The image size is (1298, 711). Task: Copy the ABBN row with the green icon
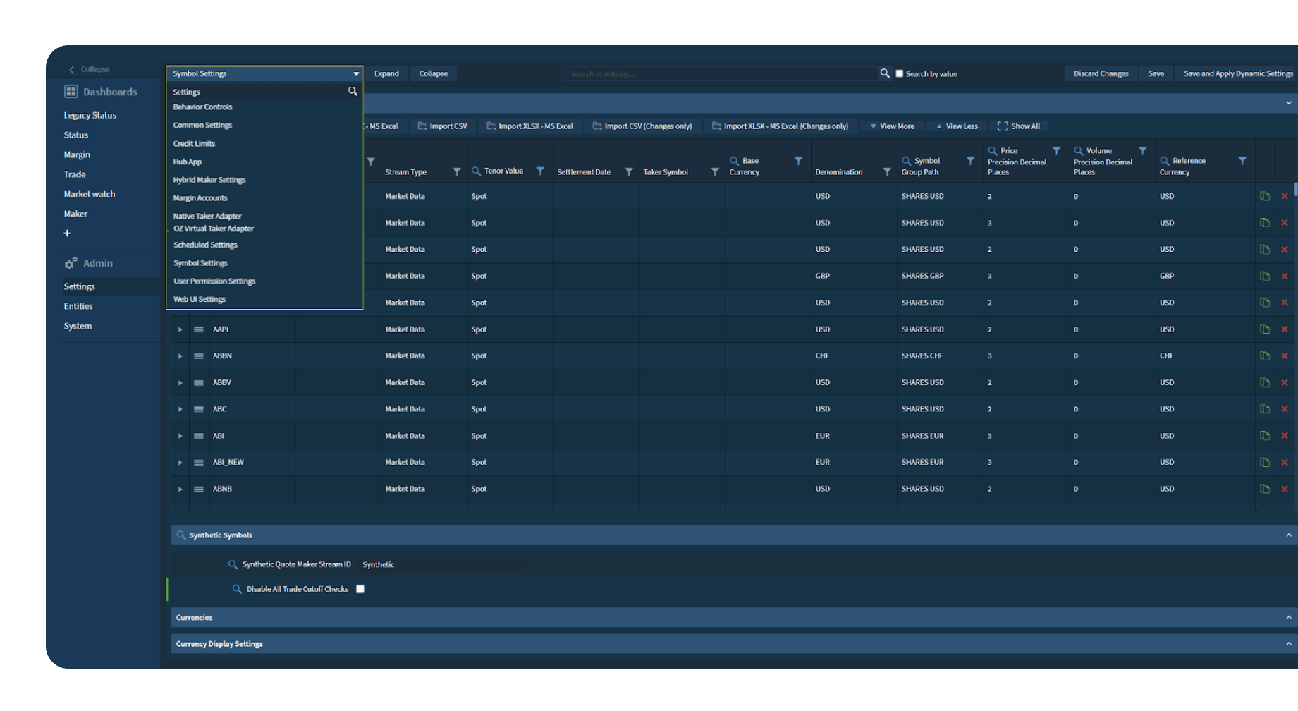tap(1265, 355)
